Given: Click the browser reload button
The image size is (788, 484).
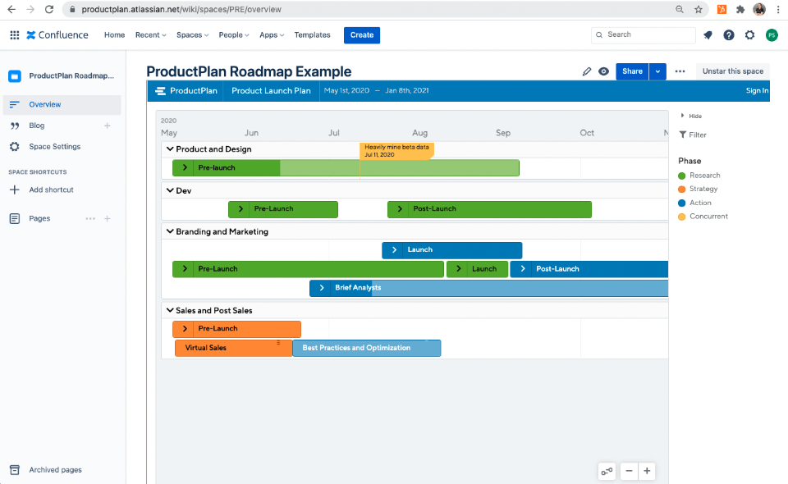Looking at the screenshot, I should click(49, 9).
